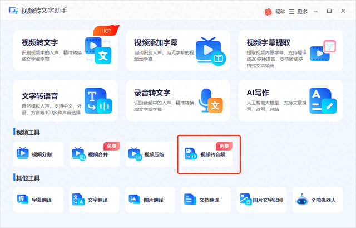Viewport: 356px width, 228px height.
Task: Click the 视频转文字助手 window title
Action: [44, 11]
